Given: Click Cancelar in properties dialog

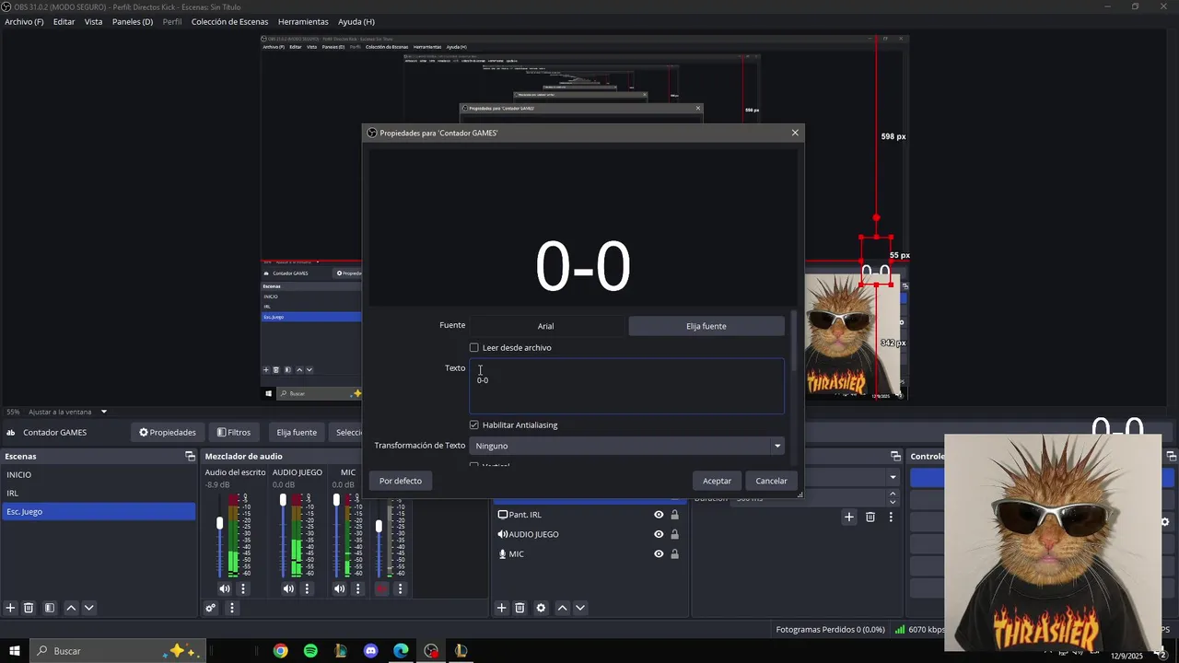Looking at the screenshot, I should click(x=772, y=481).
